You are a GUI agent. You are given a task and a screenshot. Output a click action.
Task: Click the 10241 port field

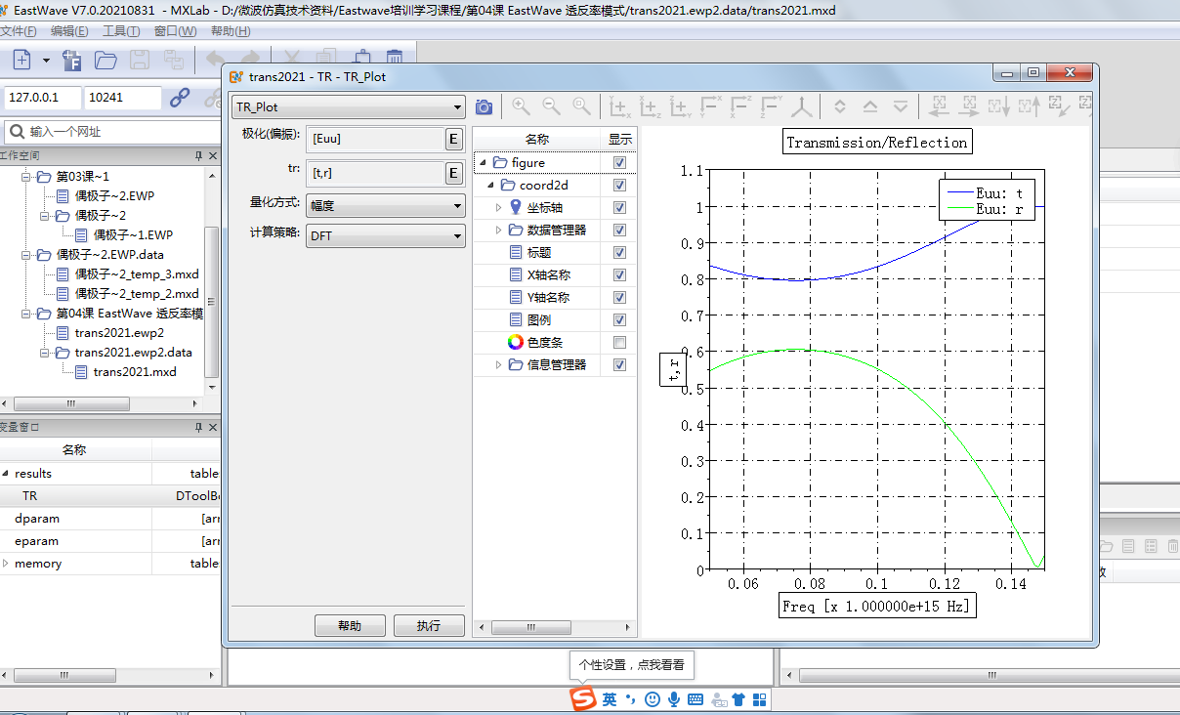(123, 98)
